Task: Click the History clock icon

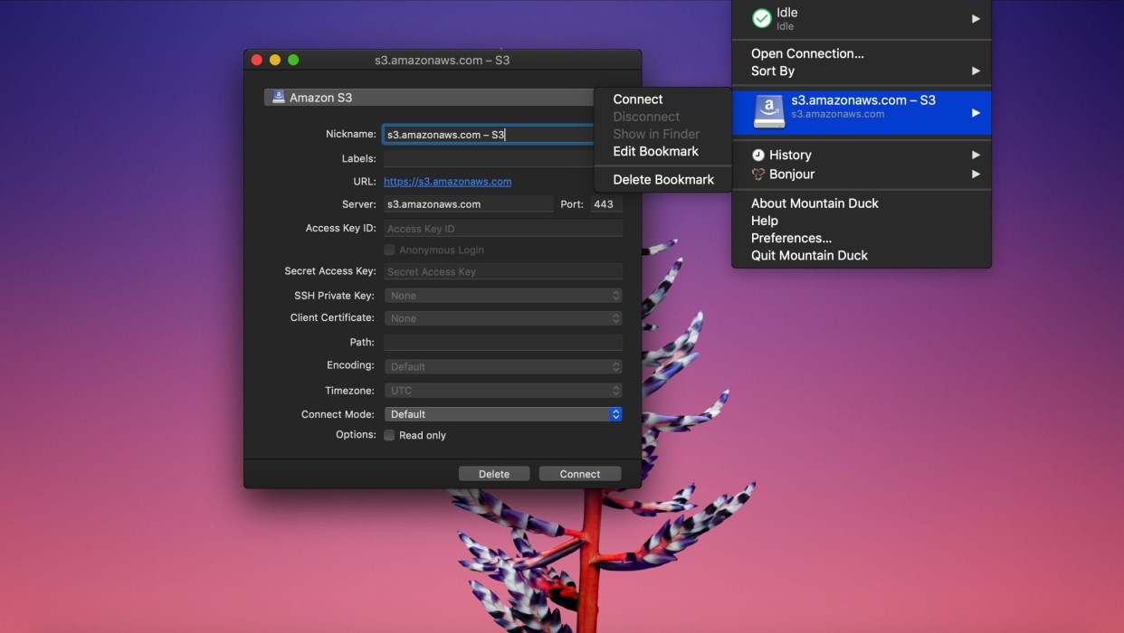Action: 758,155
